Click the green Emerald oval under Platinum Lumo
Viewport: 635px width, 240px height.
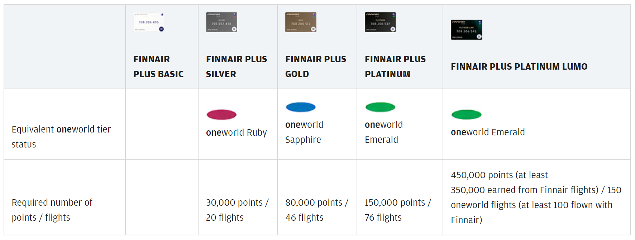466,115
